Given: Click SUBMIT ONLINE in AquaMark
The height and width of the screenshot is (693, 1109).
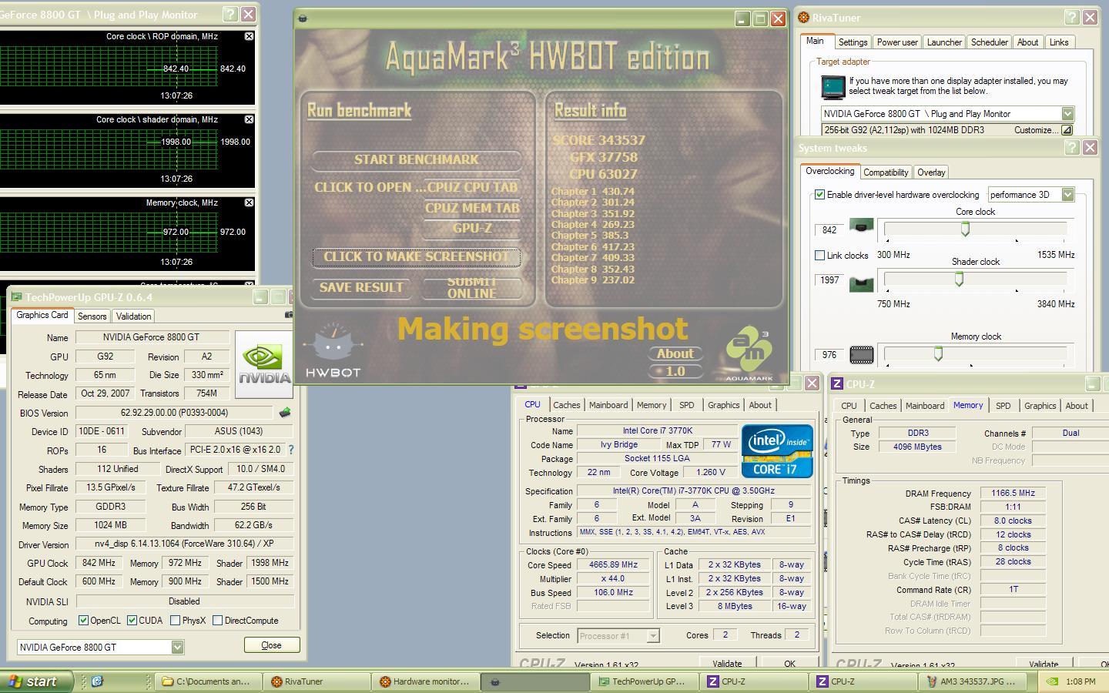Looking at the screenshot, I should click(x=472, y=287).
